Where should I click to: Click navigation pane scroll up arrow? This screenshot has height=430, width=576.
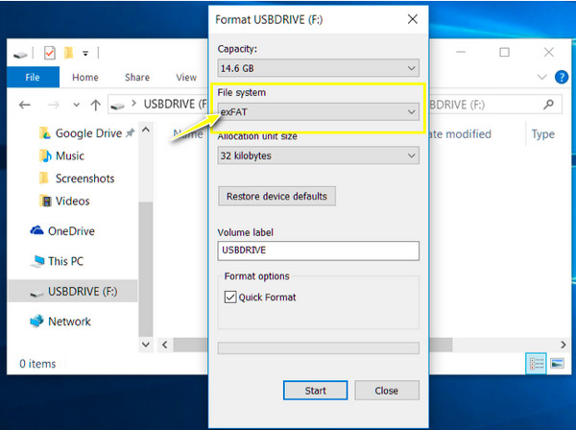click(146, 130)
